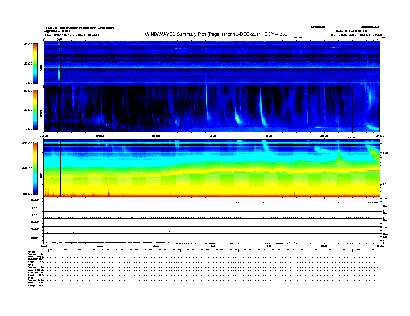This screenshot has height=316, width=410.
Task: Click the RAD1 intensity color bar
Action: 35,110
